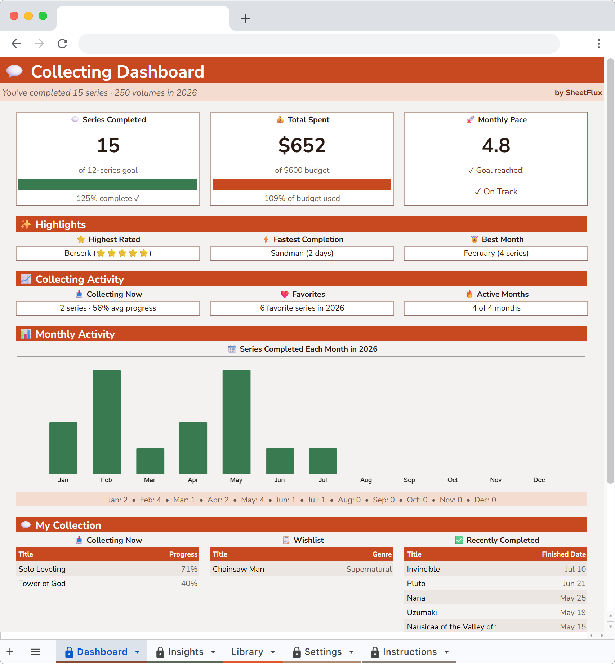The width and height of the screenshot is (615, 664).
Task: Click the fire icon beside Active Months
Action: pyautogui.click(x=469, y=294)
